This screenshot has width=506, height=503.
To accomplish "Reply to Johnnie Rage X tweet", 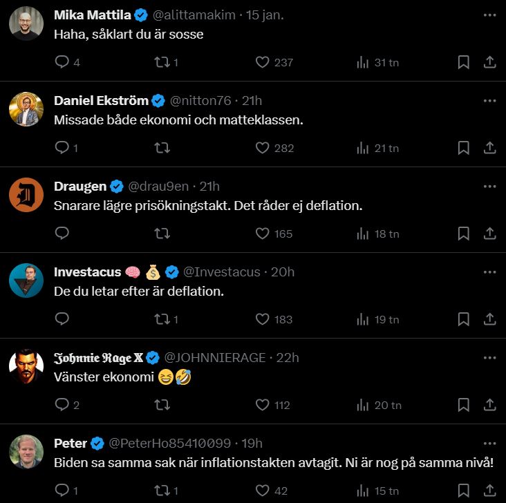I will [x=62, y=405].
